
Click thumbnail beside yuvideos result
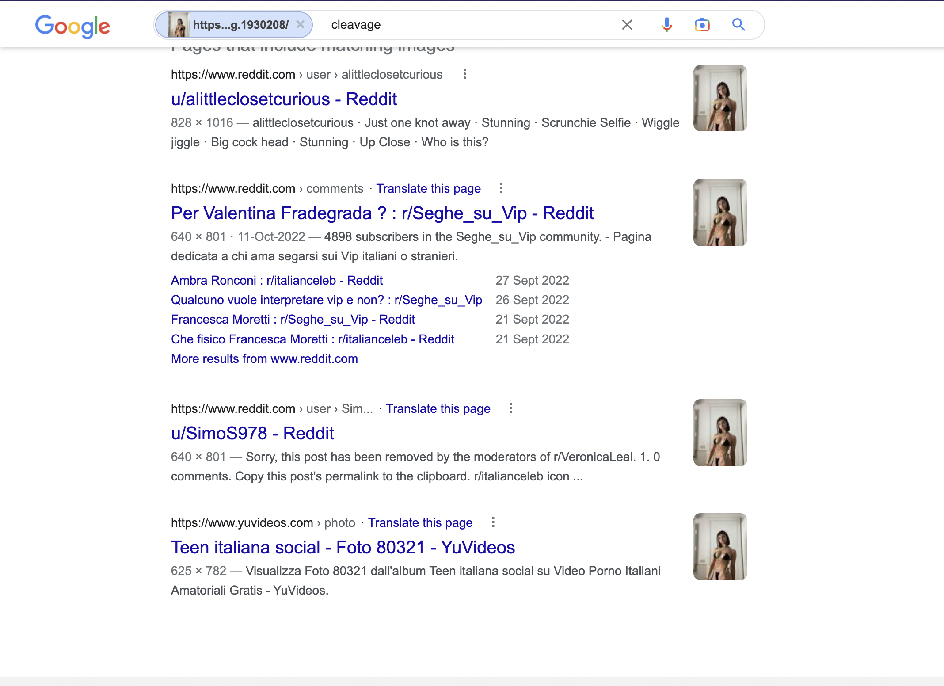720,547
